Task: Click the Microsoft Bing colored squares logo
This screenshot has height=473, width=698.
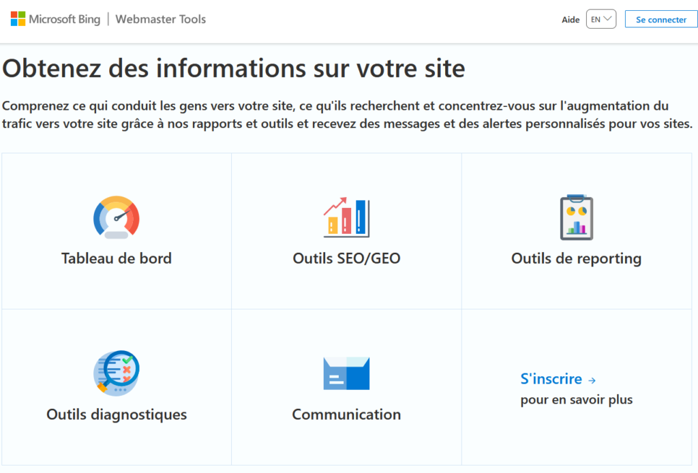Action: (17, 18)
